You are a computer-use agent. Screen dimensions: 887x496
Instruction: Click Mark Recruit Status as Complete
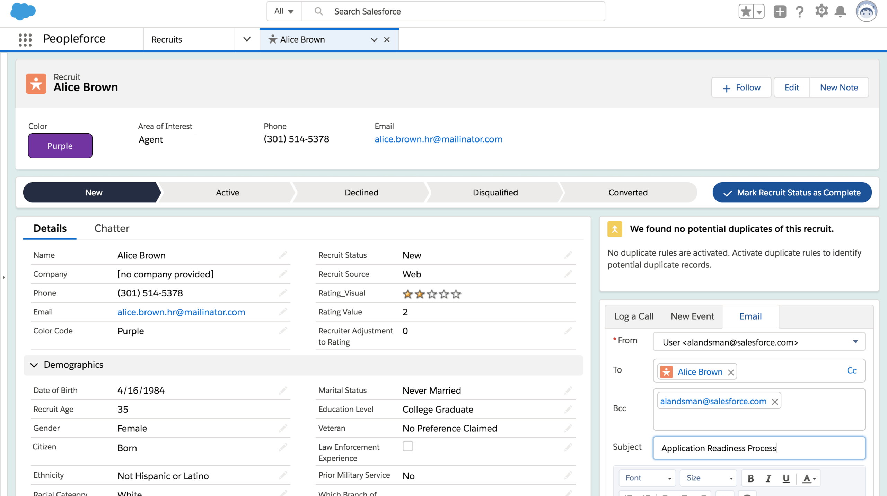coord(792,193)
